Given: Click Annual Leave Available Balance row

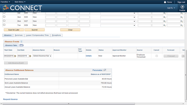Looking at the screenshot, I should (x=58, y=87).
